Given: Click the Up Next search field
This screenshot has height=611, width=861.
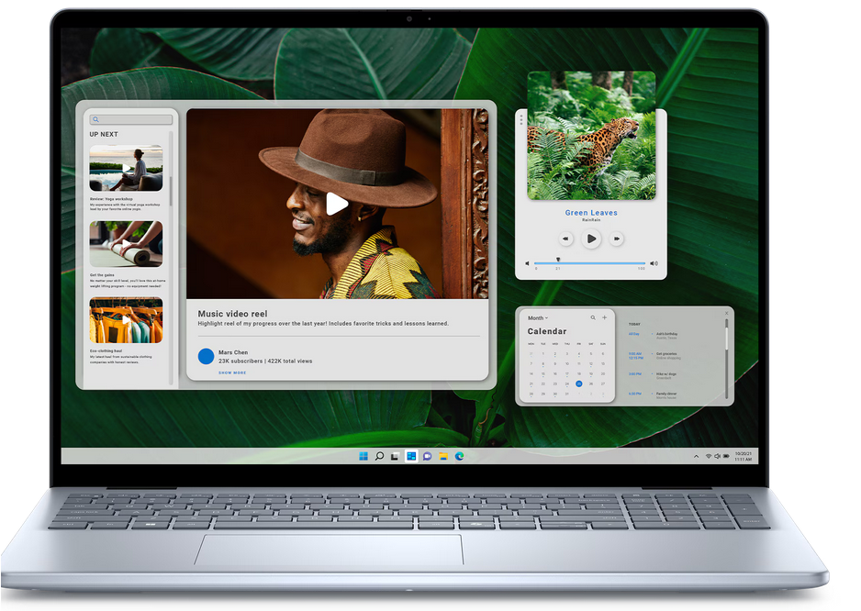Looking at the screenshot, I should pos(130,119).
